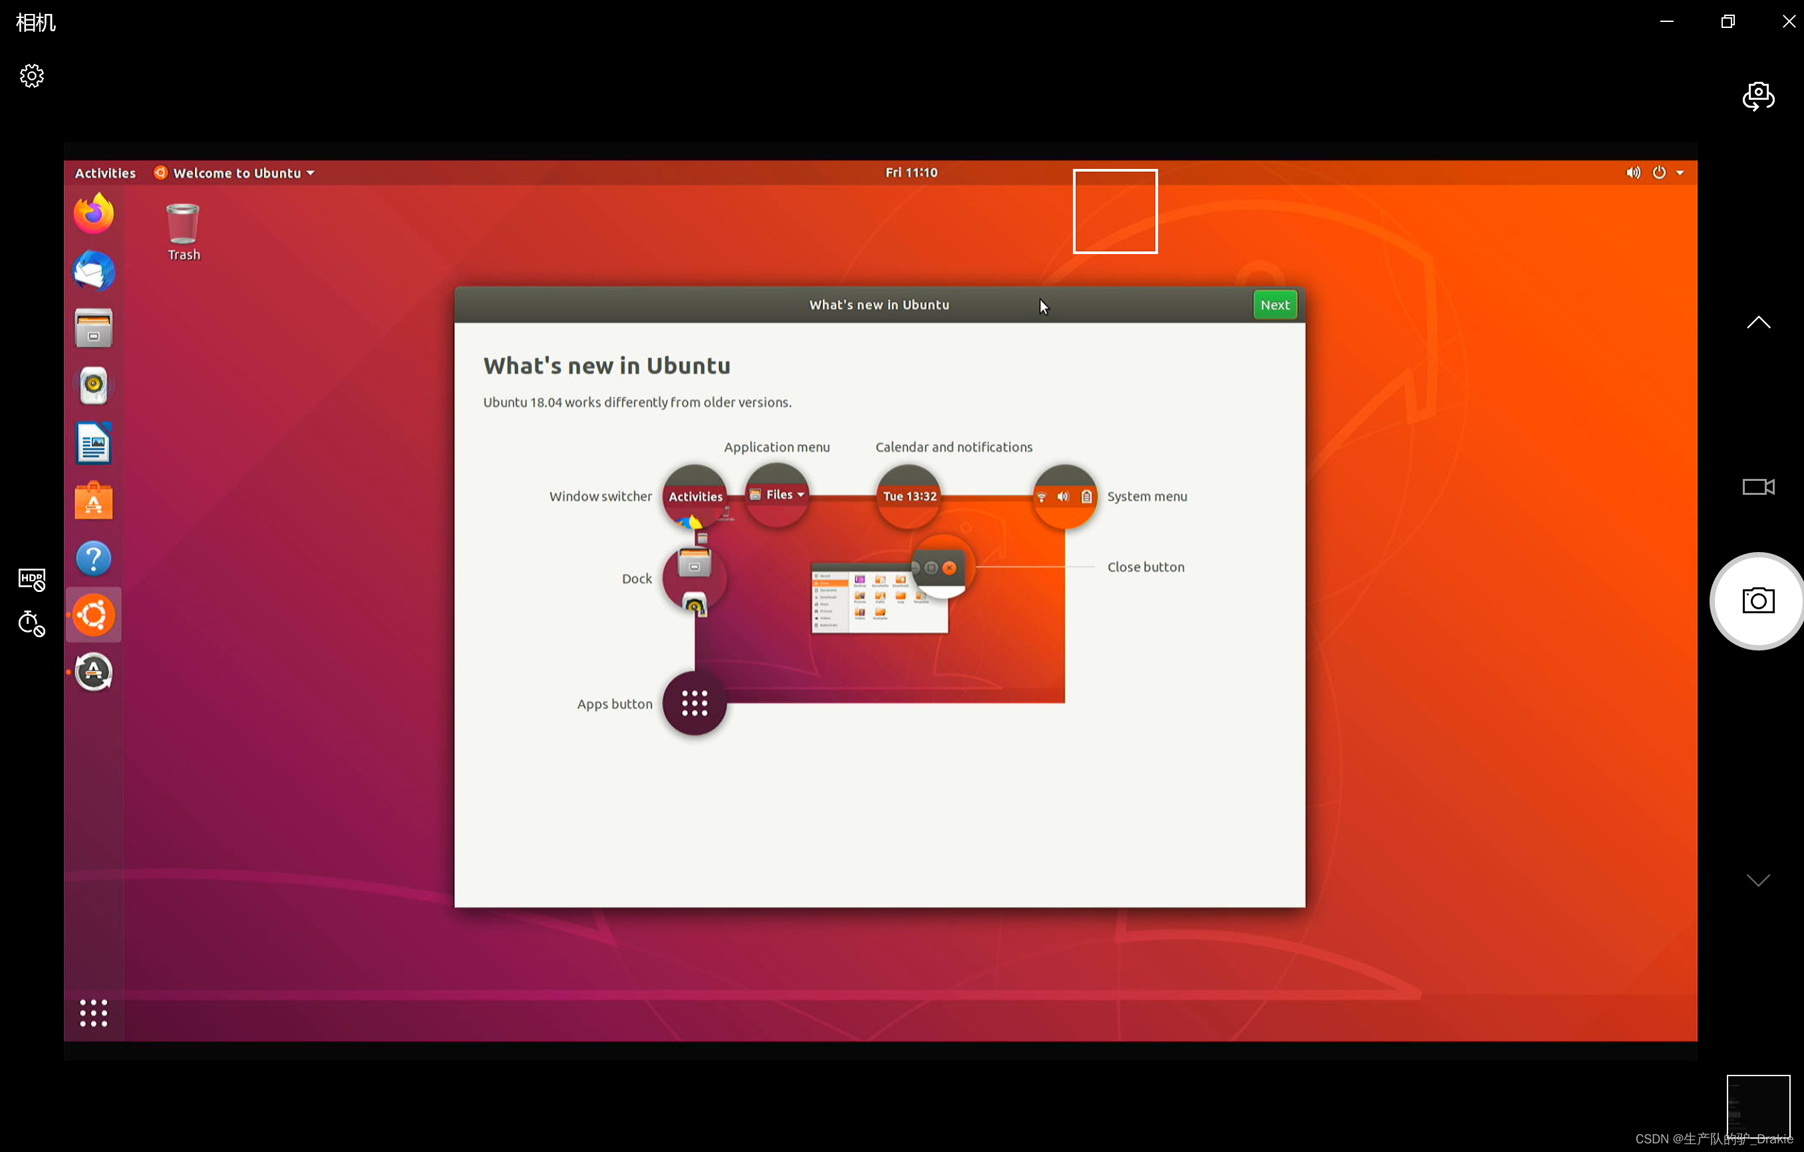Open LibreOffice Writer from the dock
The image size is (1804, 1152).
pyautogui.click(x=94, y=444)
